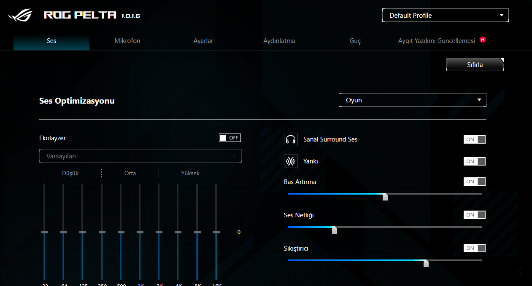Click the Sıkıştırıcı slider handle
Screen dimensions: 532x286
(x=426, y=263)
